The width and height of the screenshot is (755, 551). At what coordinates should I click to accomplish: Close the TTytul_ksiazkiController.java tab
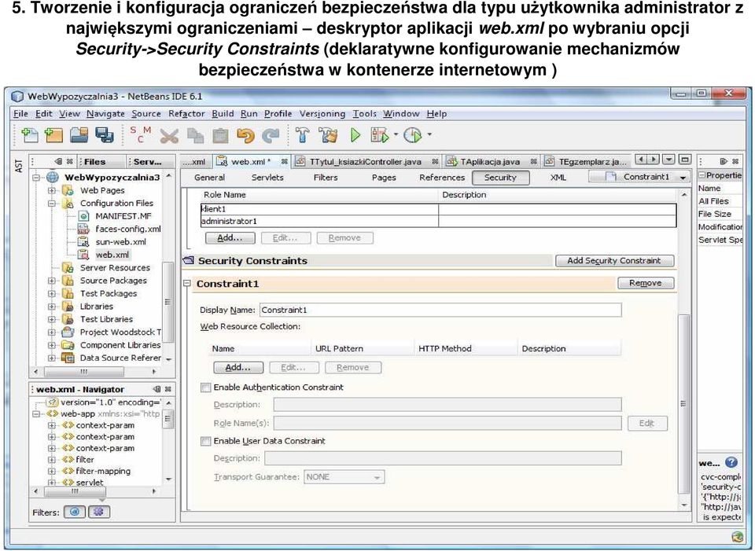(x=435, y=162)
